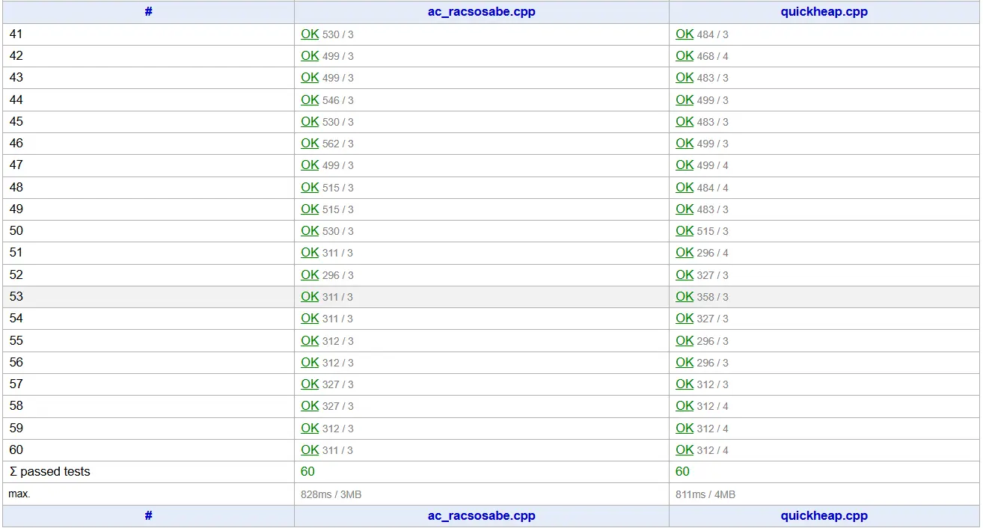Select OK of test 46 for ac_racsosabe.cpp

tap(310, 143)
